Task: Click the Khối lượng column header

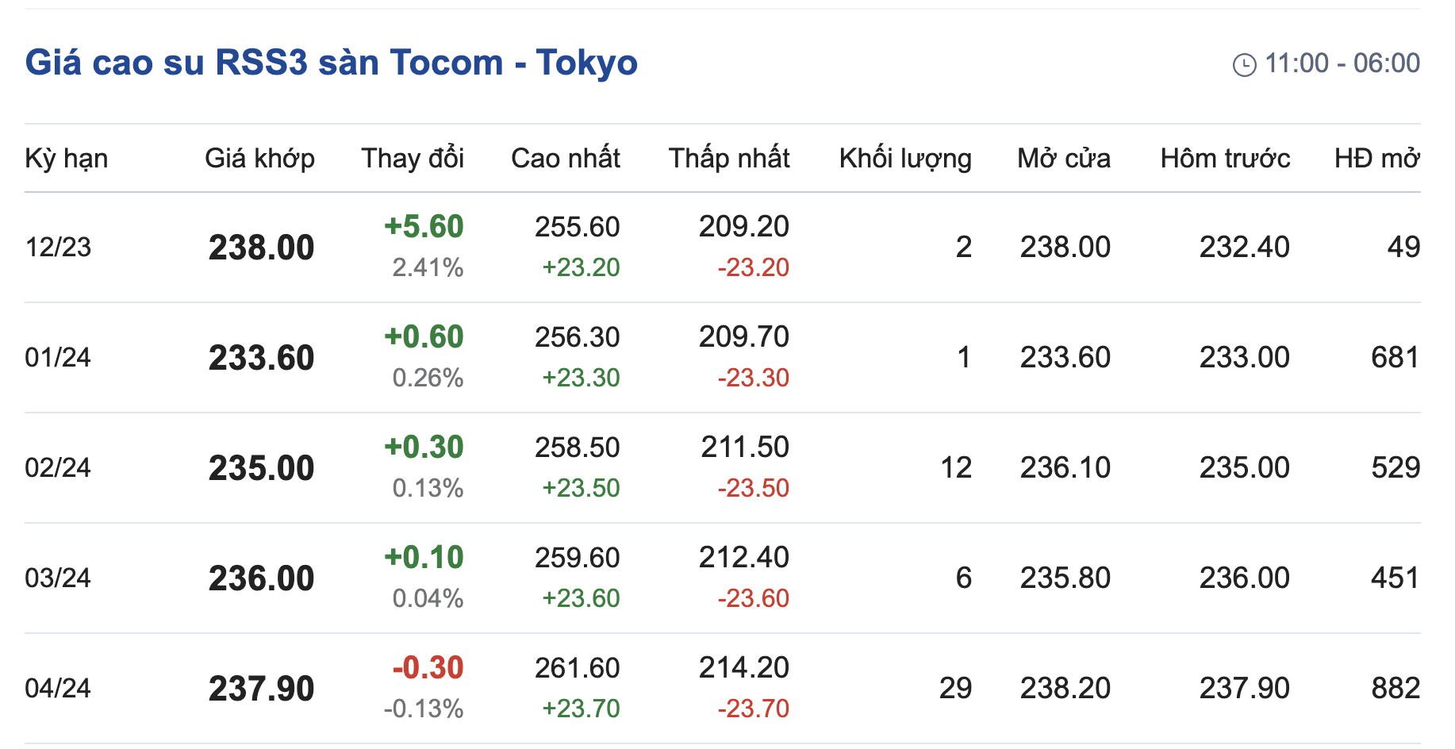Action: pos(904,158)
